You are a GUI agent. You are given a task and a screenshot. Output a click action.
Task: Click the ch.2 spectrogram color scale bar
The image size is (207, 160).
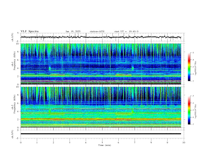[189, 110]
